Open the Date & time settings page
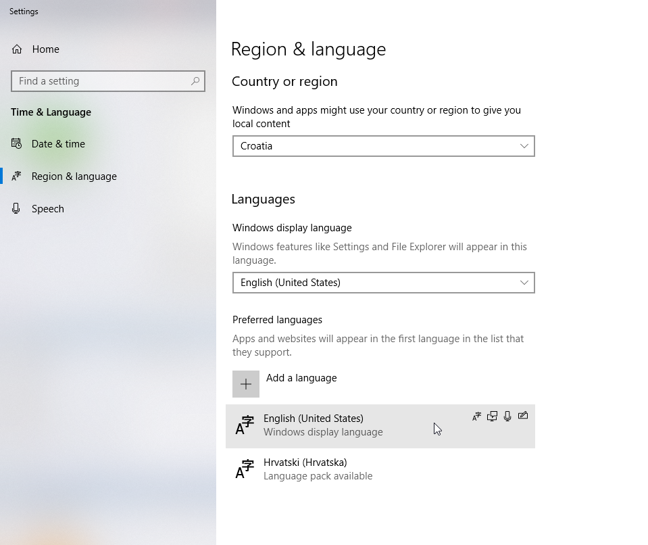 pos(58,144)
